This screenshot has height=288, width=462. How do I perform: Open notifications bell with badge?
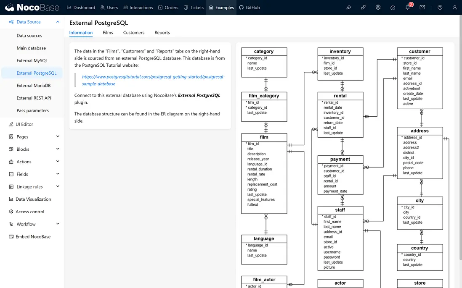pos(408,8)
